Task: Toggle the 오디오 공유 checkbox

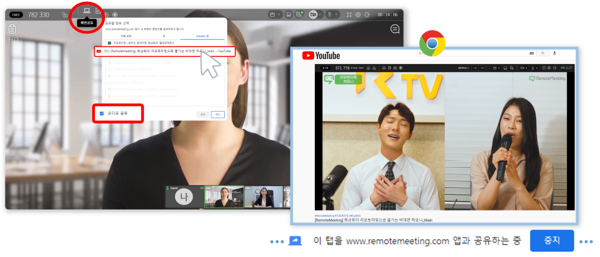Action: pyautogui.click(x=101, y=114)
